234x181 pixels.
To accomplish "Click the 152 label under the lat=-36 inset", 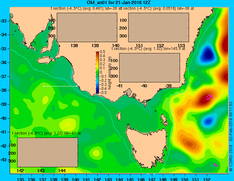I will point(160,46).
